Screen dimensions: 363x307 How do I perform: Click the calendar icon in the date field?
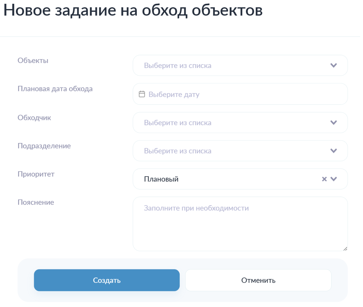[x=142, y=94]
